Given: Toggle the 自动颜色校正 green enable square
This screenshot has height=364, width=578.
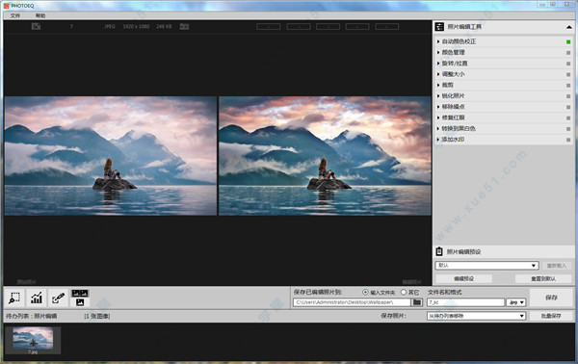Looking at the screenshot, I should click(568, 42).
